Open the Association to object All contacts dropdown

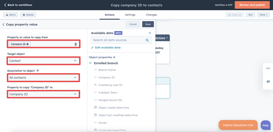click(43, 78)
